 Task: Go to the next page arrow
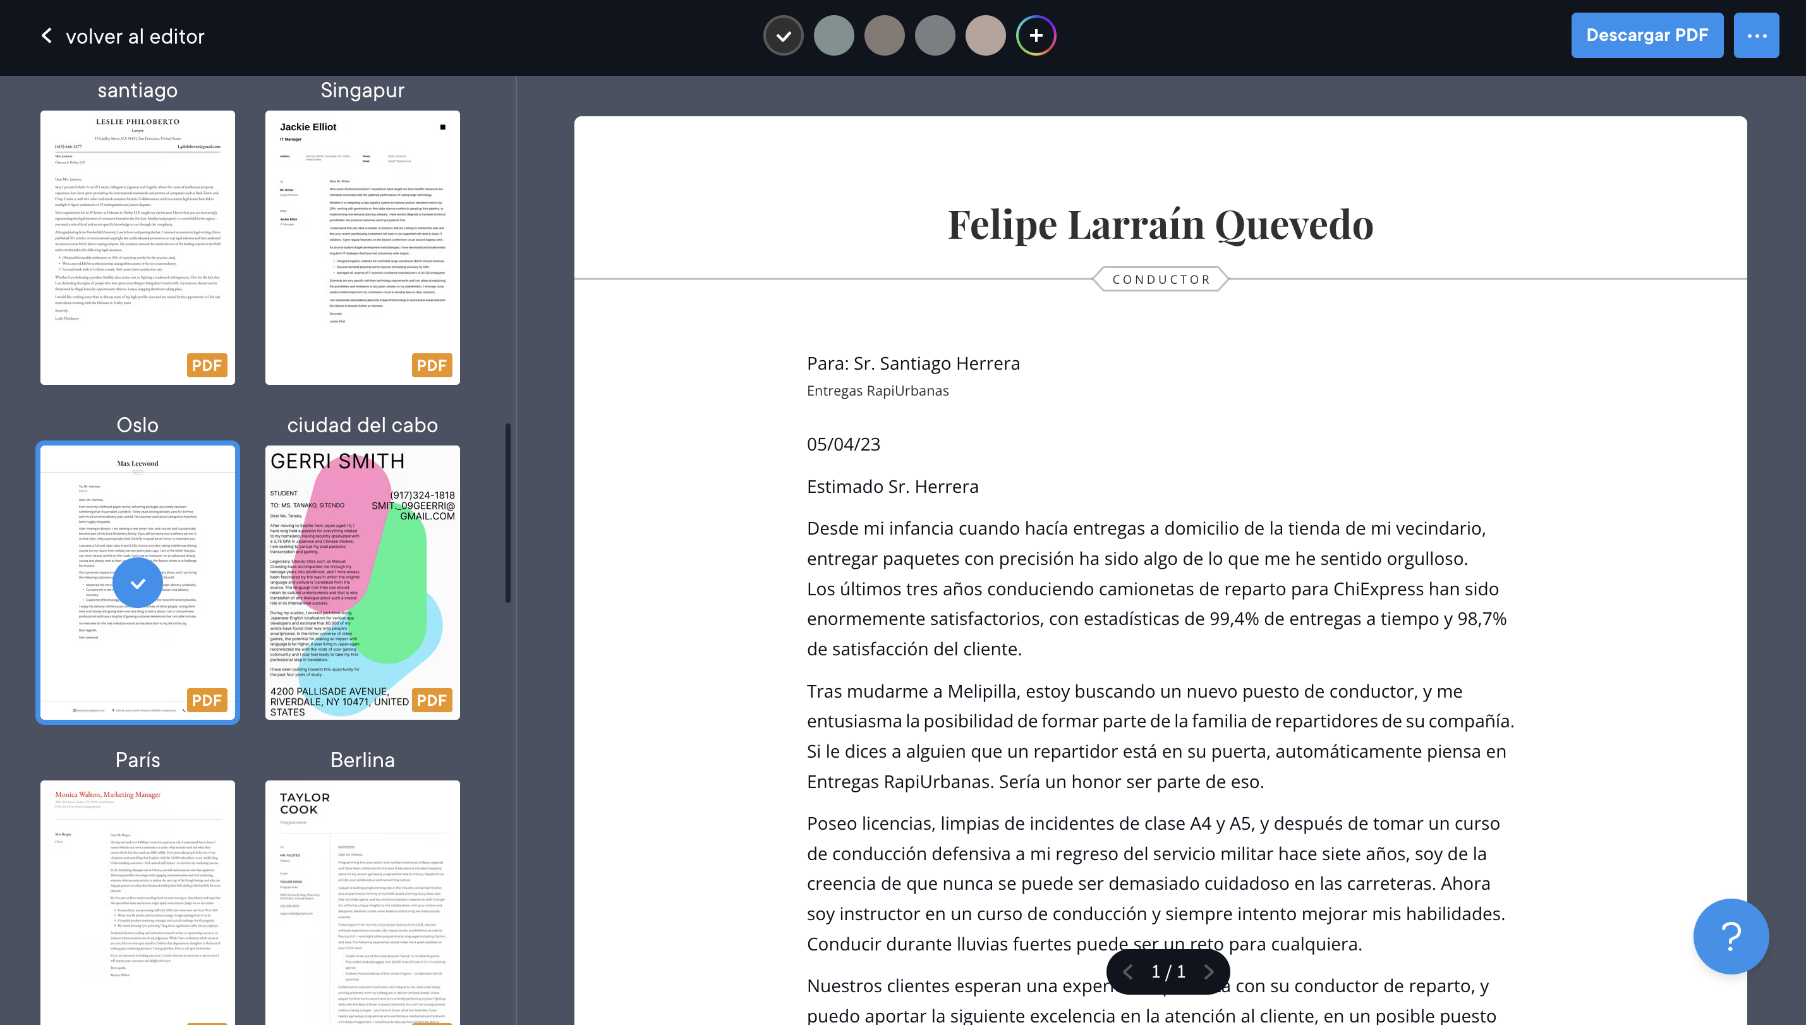coord(1209,971)
